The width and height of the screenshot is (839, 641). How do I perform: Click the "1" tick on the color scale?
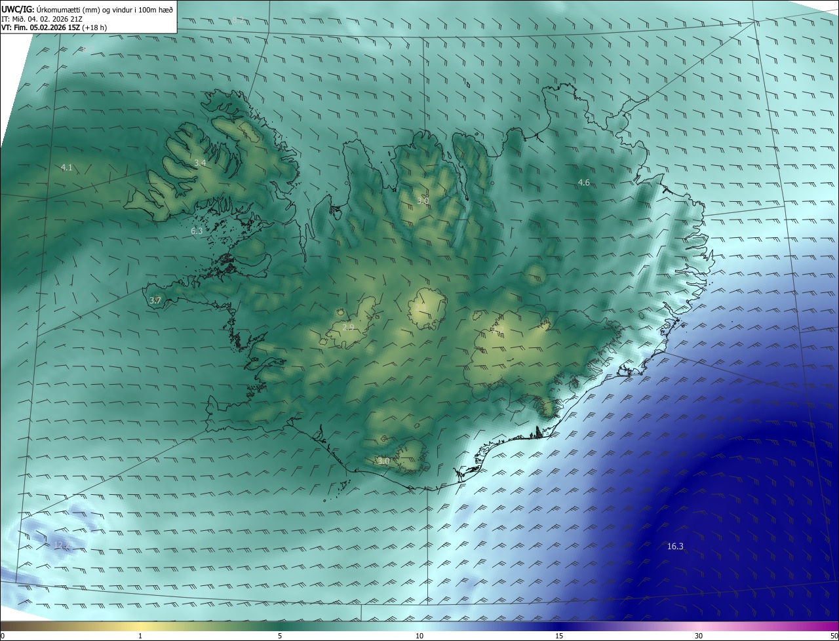[140, 636]
